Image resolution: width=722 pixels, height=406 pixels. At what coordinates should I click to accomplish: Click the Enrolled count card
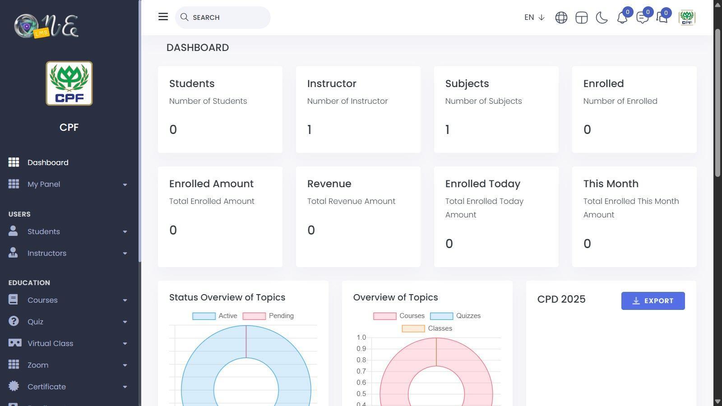634,110
